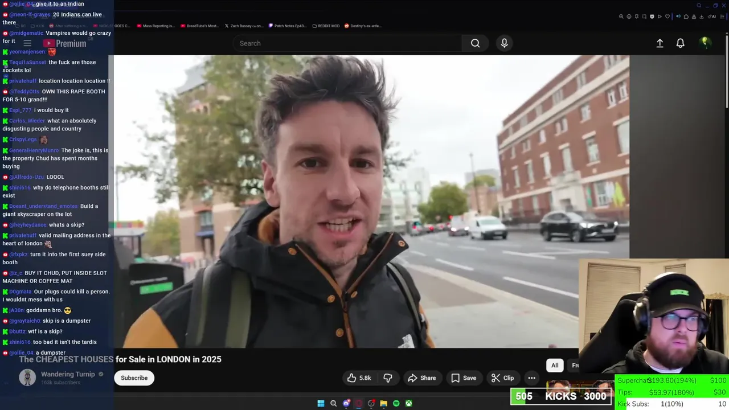Open the NICKLEE GOES bookmark
This screenshot has width=729, height=410.
click(x=112, y=26)
